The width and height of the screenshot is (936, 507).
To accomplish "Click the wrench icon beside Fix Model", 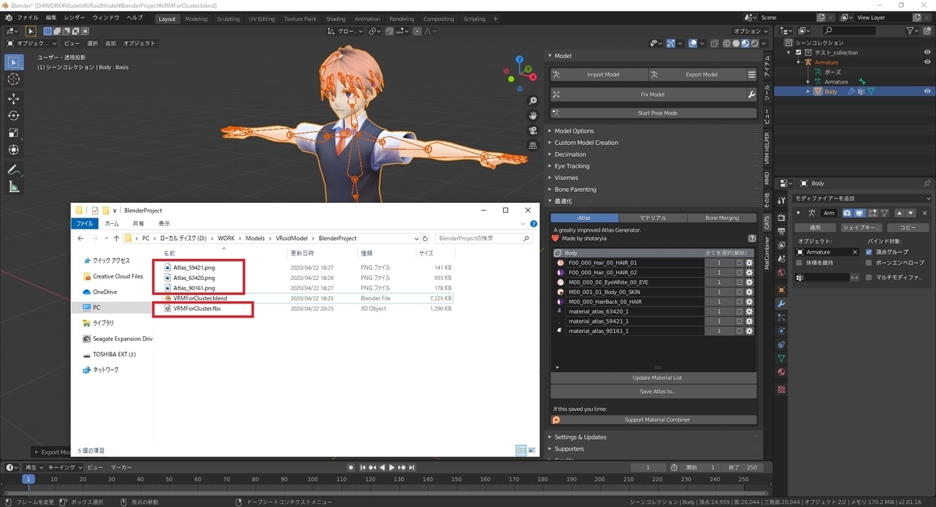I will [751, 94].
